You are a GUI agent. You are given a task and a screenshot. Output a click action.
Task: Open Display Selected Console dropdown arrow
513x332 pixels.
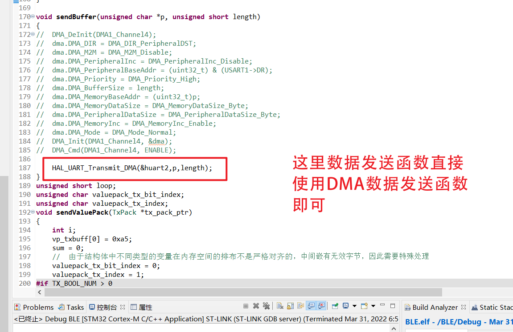[x=354, y=306]
